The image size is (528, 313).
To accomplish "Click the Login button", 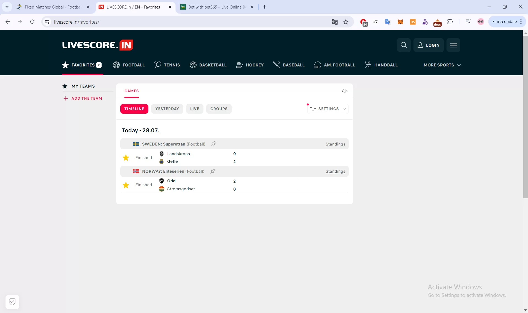I will click(428, 45).
